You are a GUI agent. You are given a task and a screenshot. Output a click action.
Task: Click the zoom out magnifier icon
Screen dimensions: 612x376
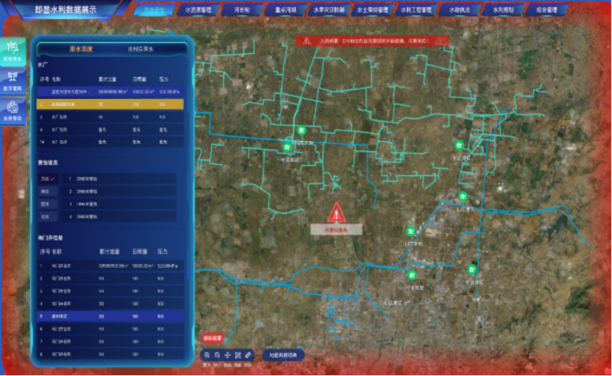217,355
